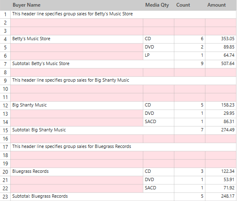Select the Betty's Music Store buyer cell
The image size is (237, 201).
(x=77, y=39)
